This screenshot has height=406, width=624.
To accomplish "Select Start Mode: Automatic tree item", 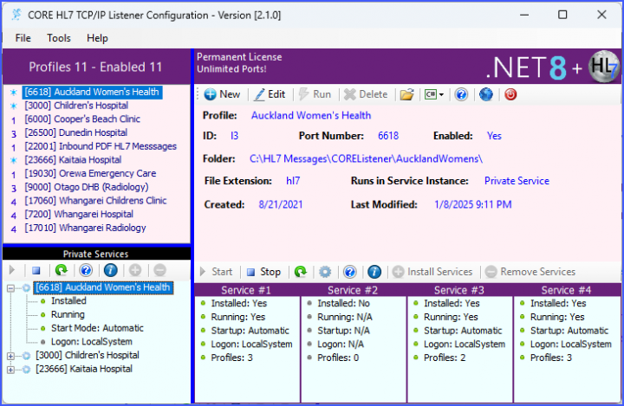I will click(99, 328).
